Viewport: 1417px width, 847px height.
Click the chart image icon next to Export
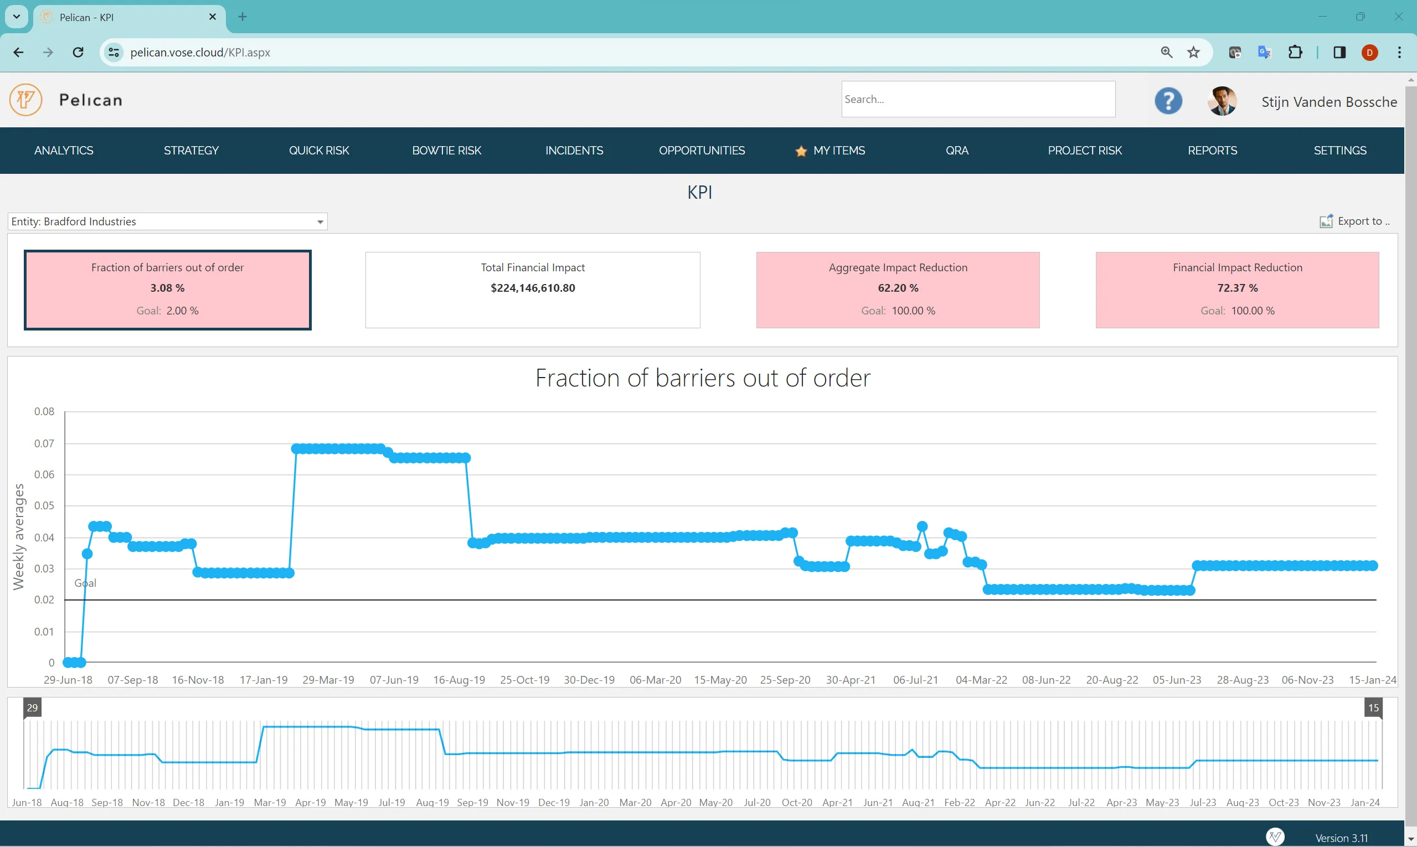pos(1327,221)
